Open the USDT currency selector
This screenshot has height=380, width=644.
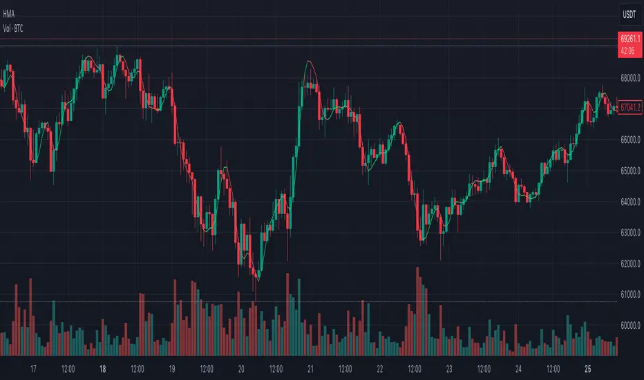[628, 12]
